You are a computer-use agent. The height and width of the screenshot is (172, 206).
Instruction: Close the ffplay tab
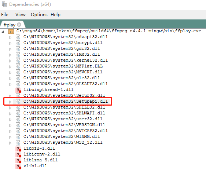[19, 25]
